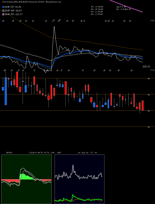The image size is (155, 204).
Task: Click the 'Pre L: 89.00' value
Action: tap(97, 12)
